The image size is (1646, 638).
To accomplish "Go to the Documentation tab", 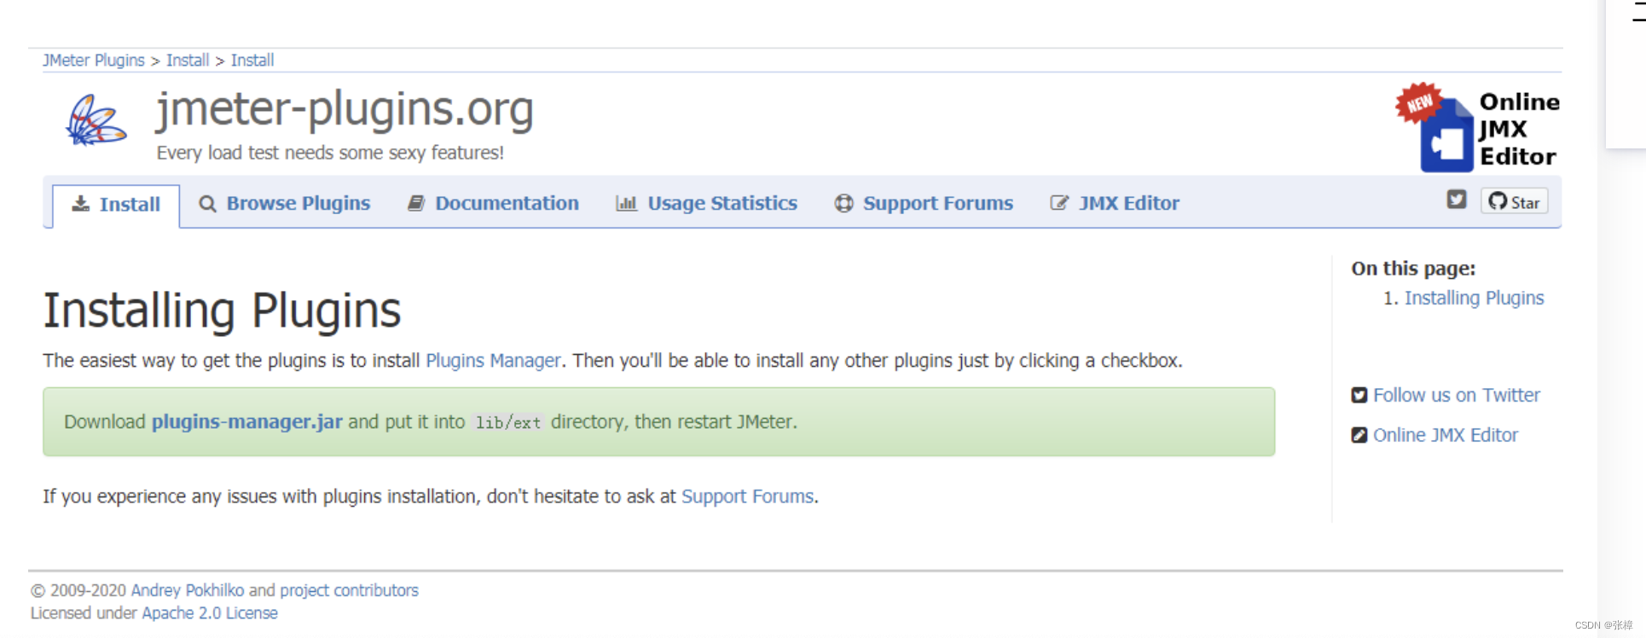I will pyautogui.click(x=493, y=204).
